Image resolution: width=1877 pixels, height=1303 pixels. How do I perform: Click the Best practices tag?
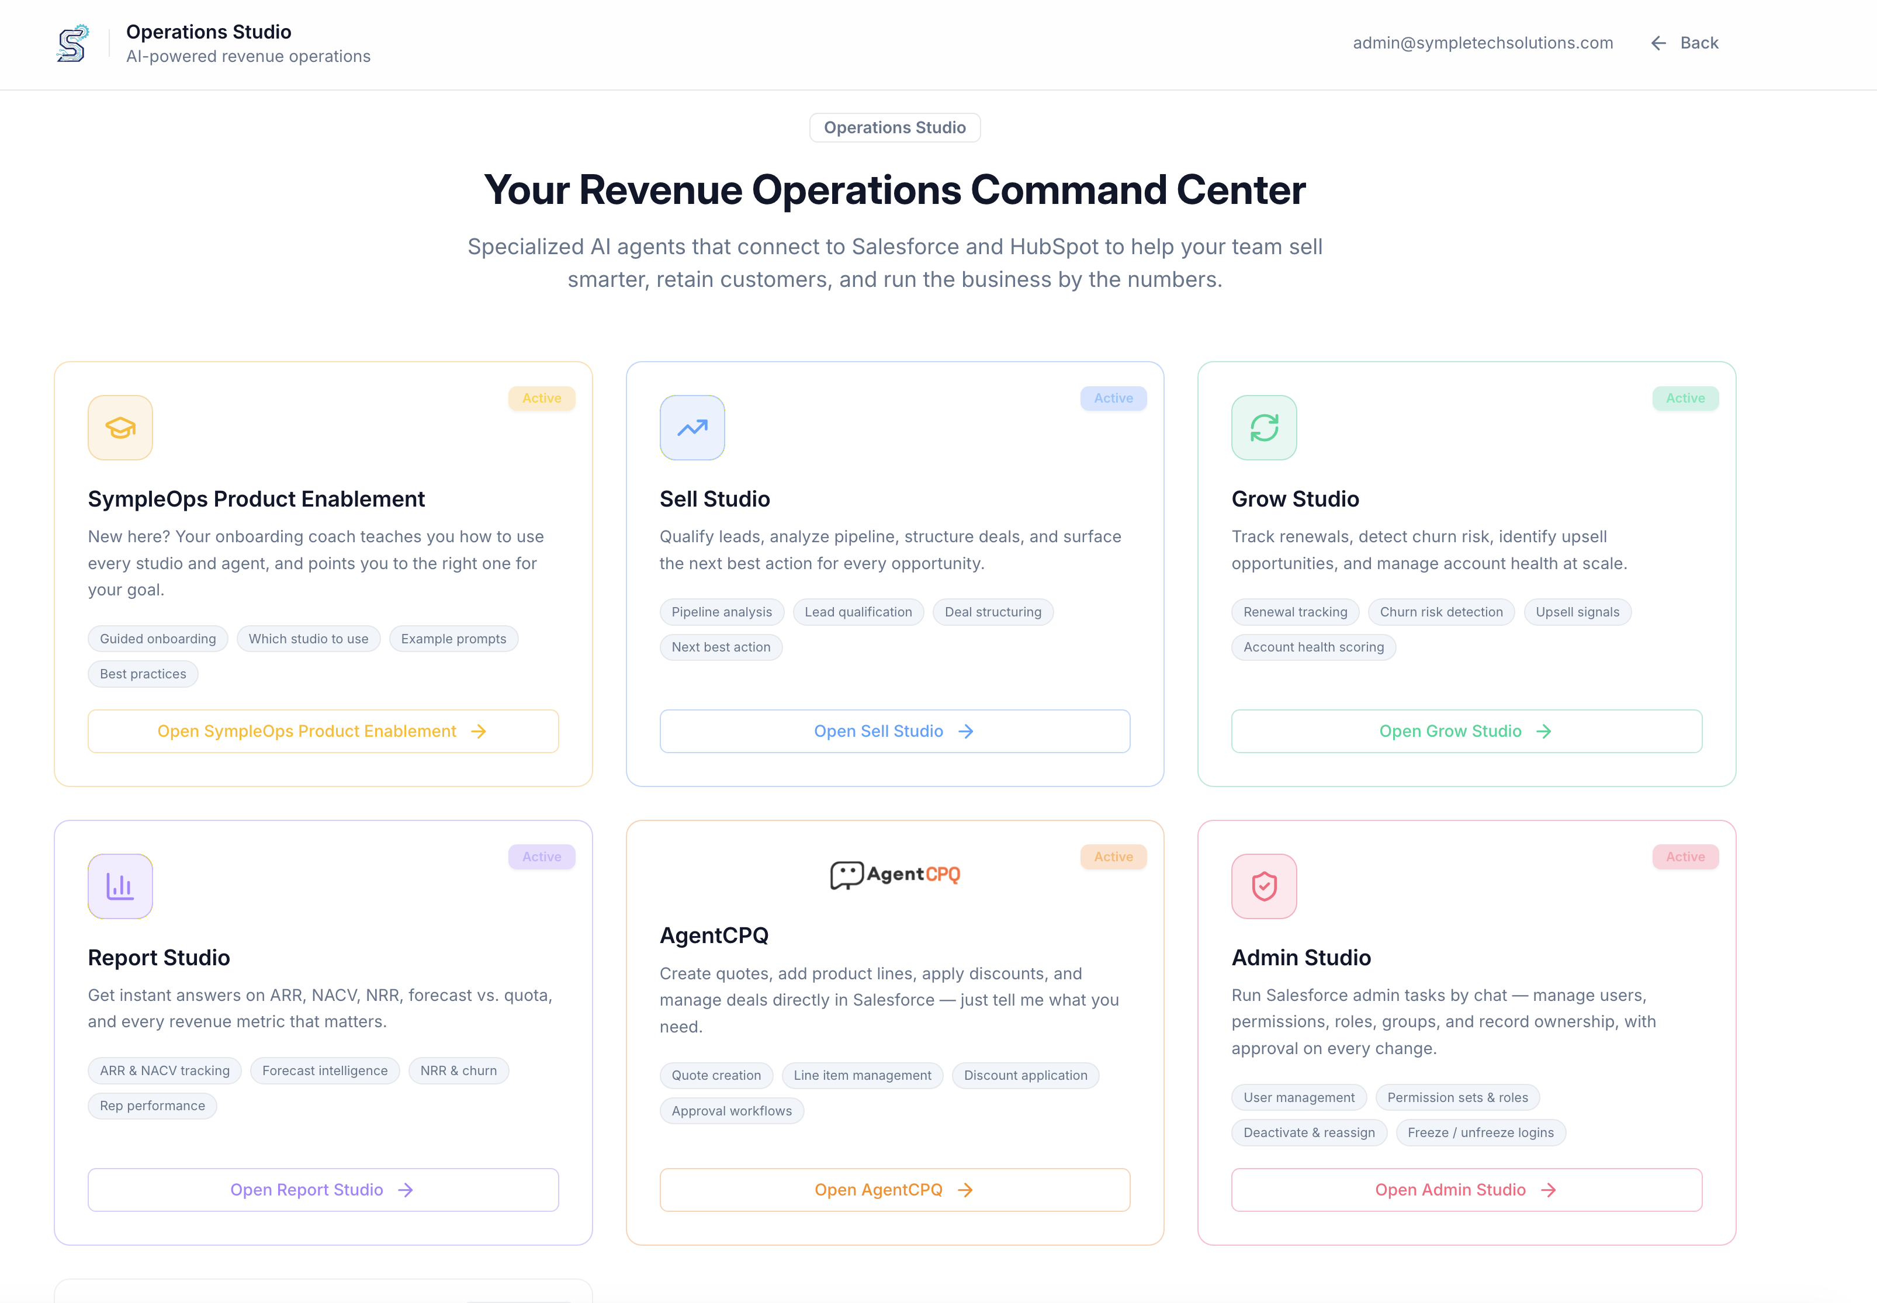(x=143, y=674)
